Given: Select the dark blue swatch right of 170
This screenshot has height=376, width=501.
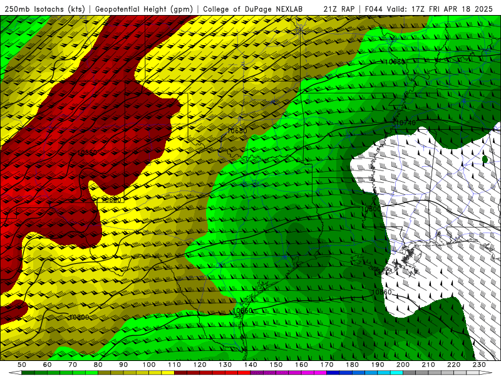Looking at the screenshot, I should coord(333,373).
